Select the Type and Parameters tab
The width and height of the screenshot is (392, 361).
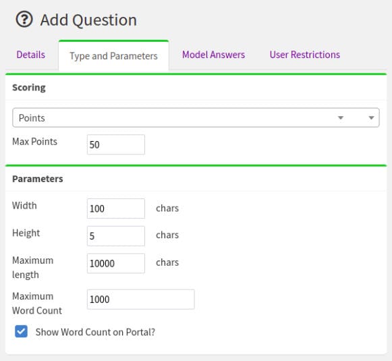pos(113,56)
